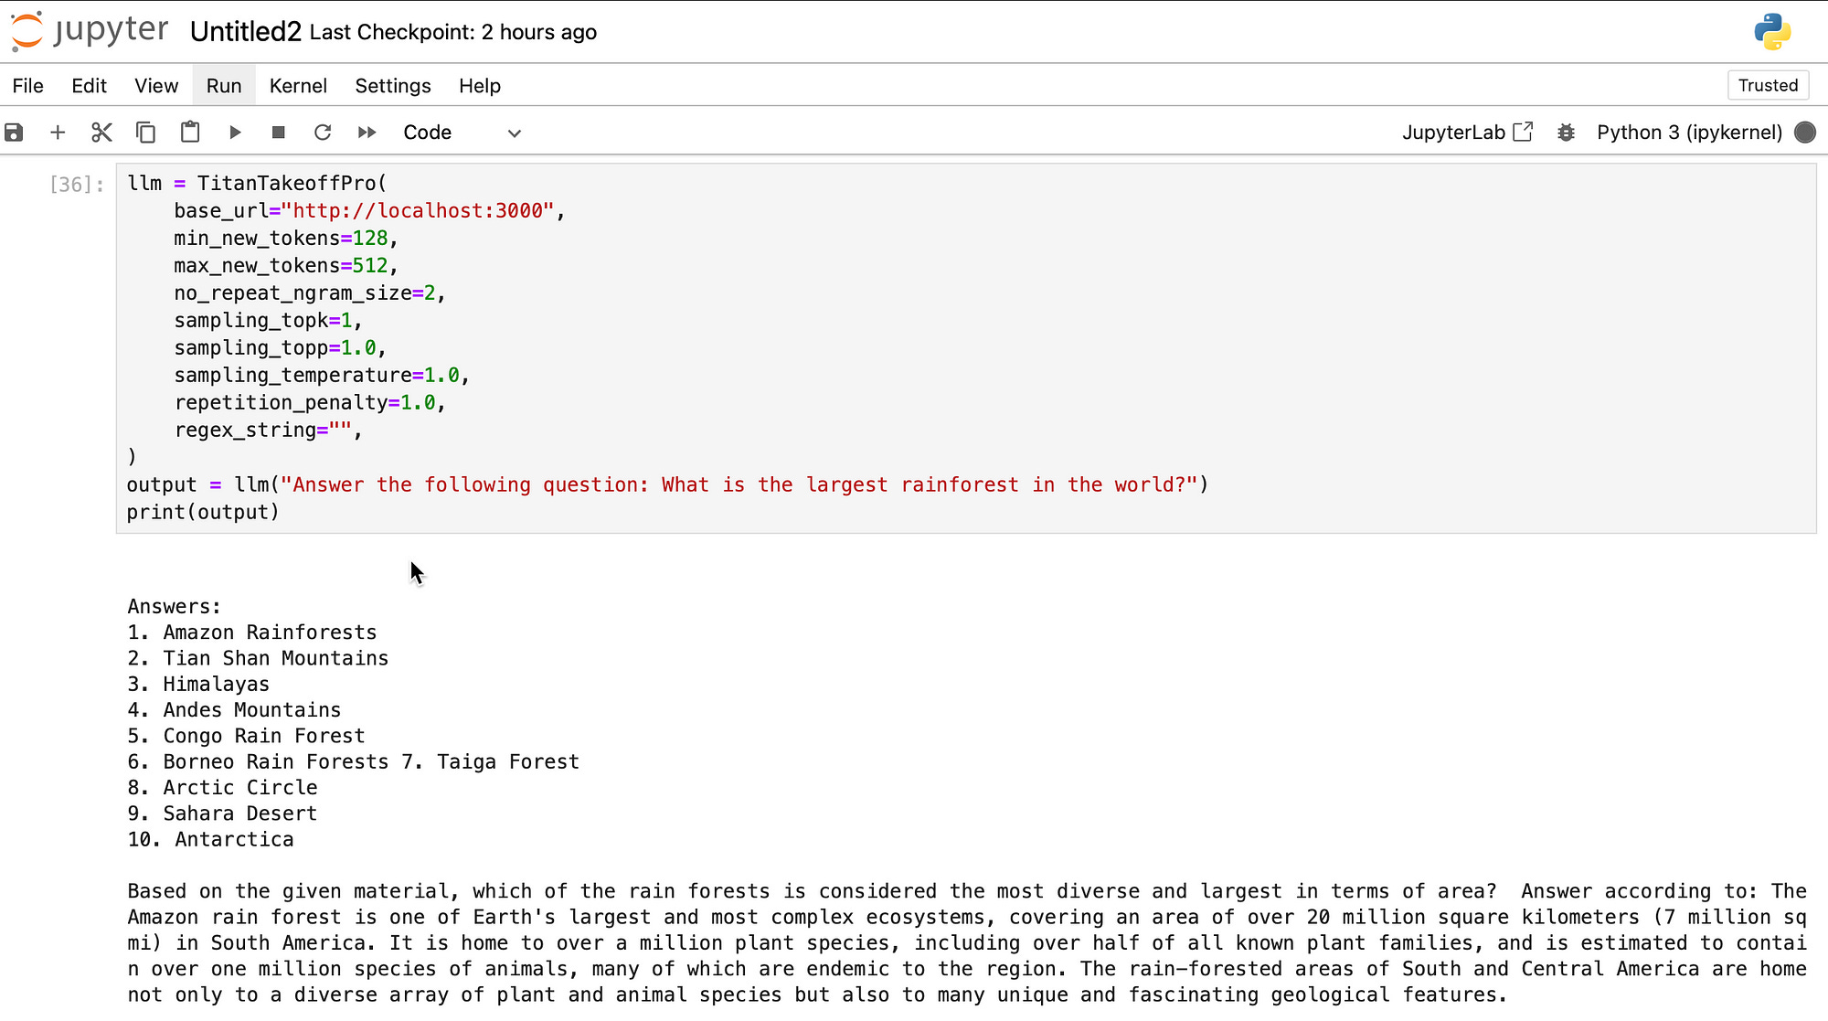Switch kernel via Python 3 (ipykernel)
The image size is (1828, 1021).
tap(1689, 133)
